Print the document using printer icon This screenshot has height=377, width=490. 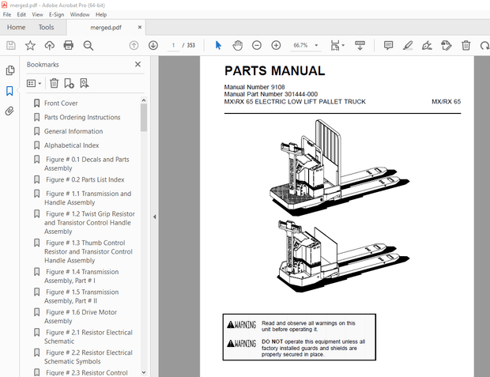pos(69,46)
